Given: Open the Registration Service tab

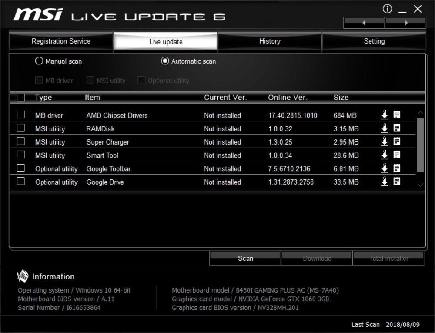Looking at the screenshot, I should click(x=61, y=41).
